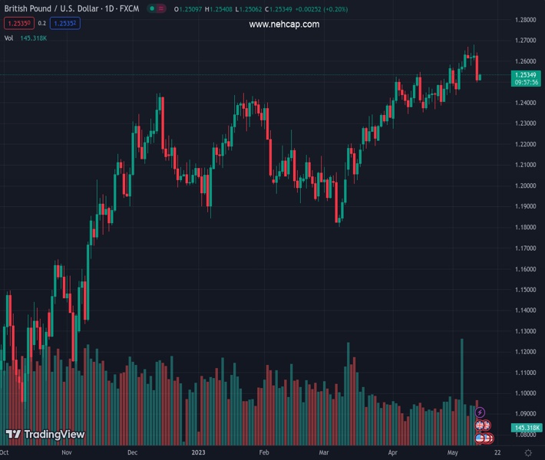Click the 1.28000 level on price scale
Image resolution: width=545 pixels, height=460 pixels.
click(526, 20)
